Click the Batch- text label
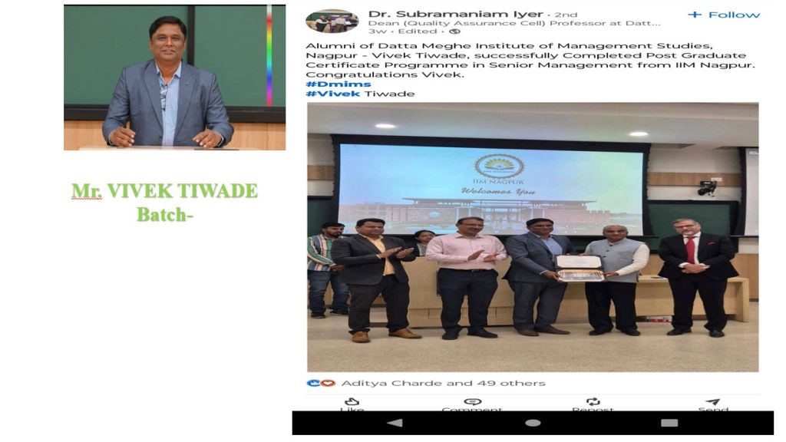The height and width of the screenshot is (442, 786). point(165,215)
